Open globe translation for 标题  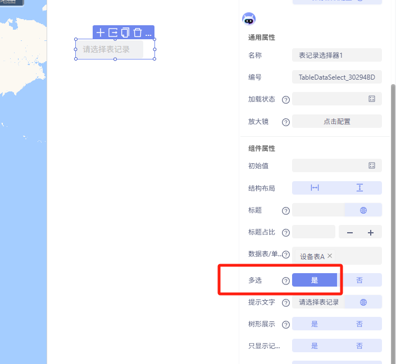tap(363, 210)
